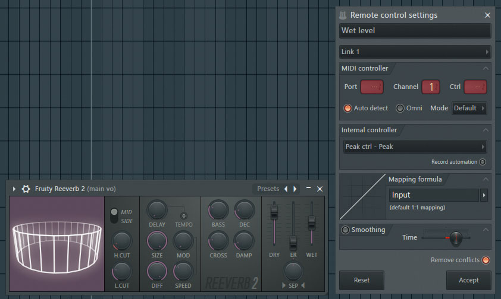Click the Ctrl number box
The height and width of the screenshot is (299, 501).
tap(475, 87)
